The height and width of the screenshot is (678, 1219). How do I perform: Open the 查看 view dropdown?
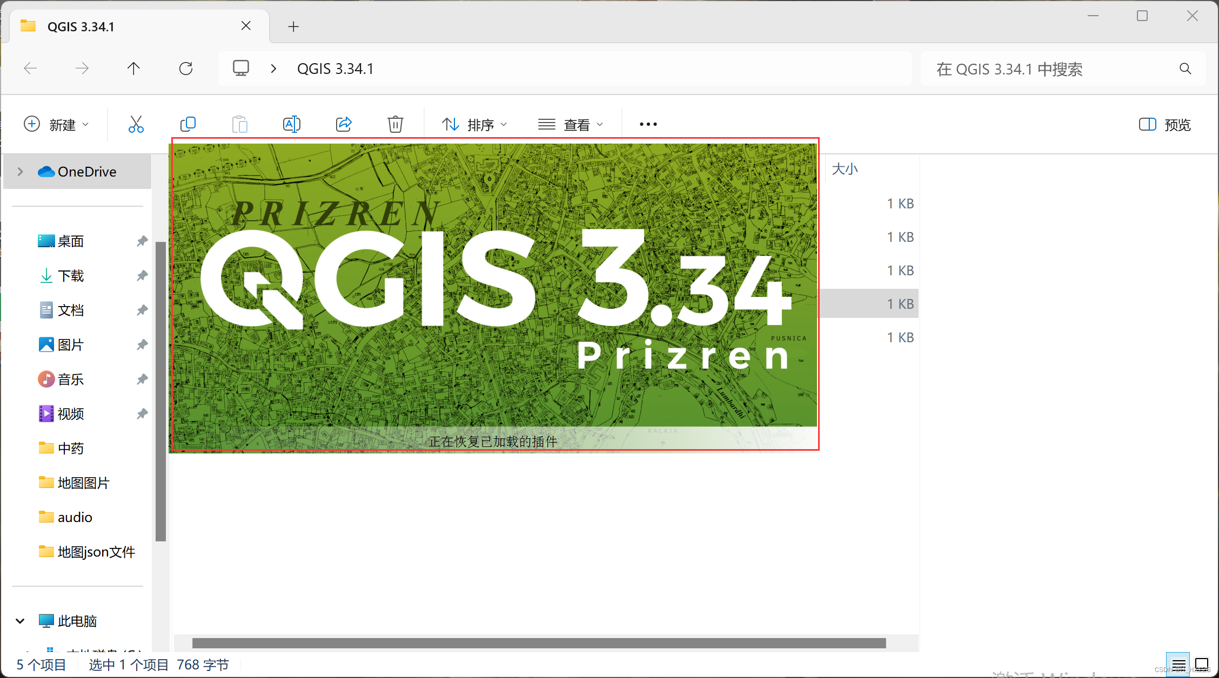pos(571,125)
